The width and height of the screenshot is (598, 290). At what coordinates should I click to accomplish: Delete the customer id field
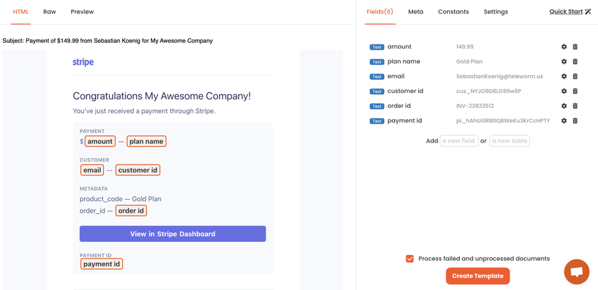(x=575, y=91)
